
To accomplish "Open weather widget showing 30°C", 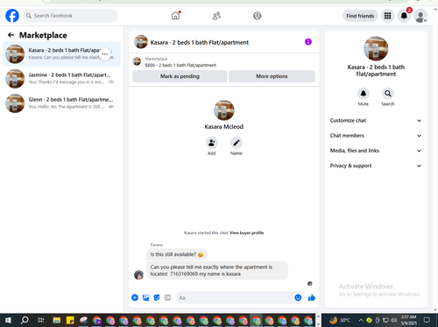I will 340,320.
